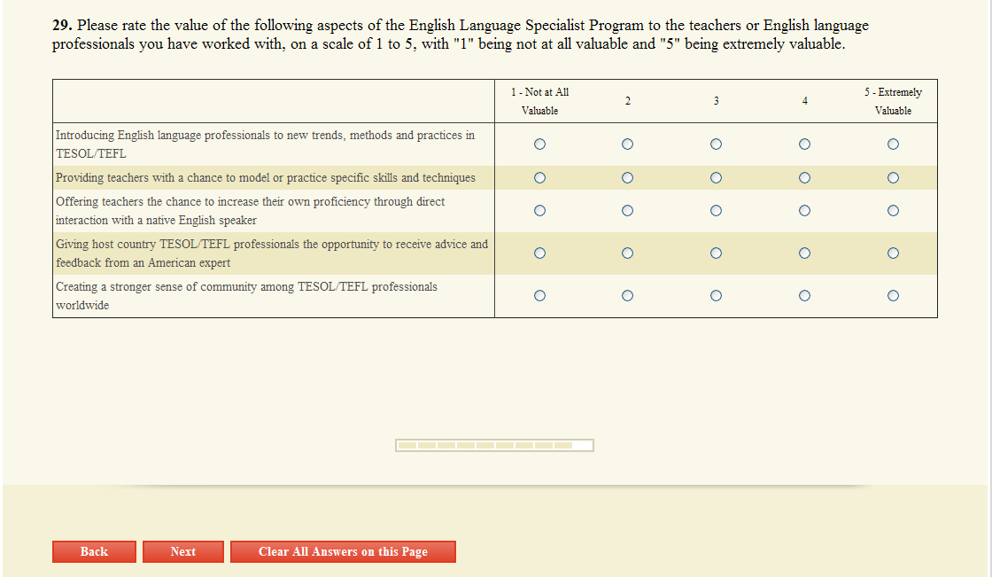Click the Back button

coord(94,551)
